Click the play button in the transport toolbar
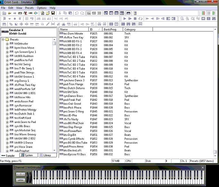The width and height of the screenshot is (219, 187). pyautogui.click(x=125, y=19)
